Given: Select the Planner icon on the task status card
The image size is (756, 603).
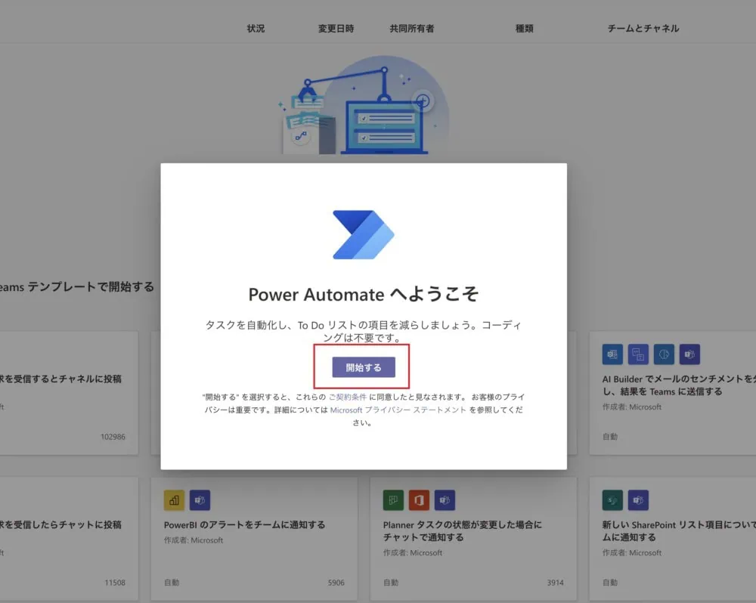Looking at the screenshot, I should pyautogui.click(x=393, y=500).
